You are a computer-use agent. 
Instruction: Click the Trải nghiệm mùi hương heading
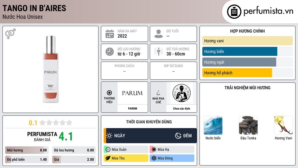pos(247,88)
